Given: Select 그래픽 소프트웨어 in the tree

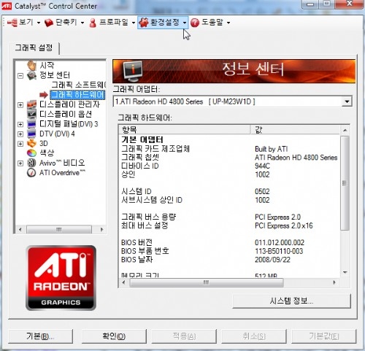Looking at the screenshot, I should pos(79,85).
